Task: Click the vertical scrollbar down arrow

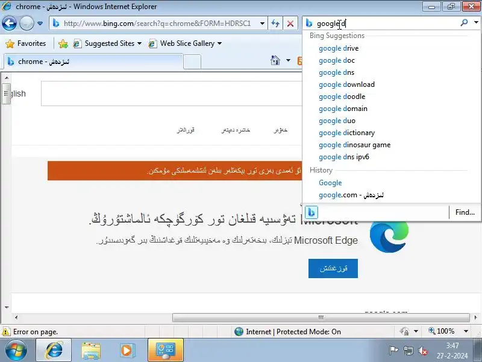Action: click(x=7, y=307)
